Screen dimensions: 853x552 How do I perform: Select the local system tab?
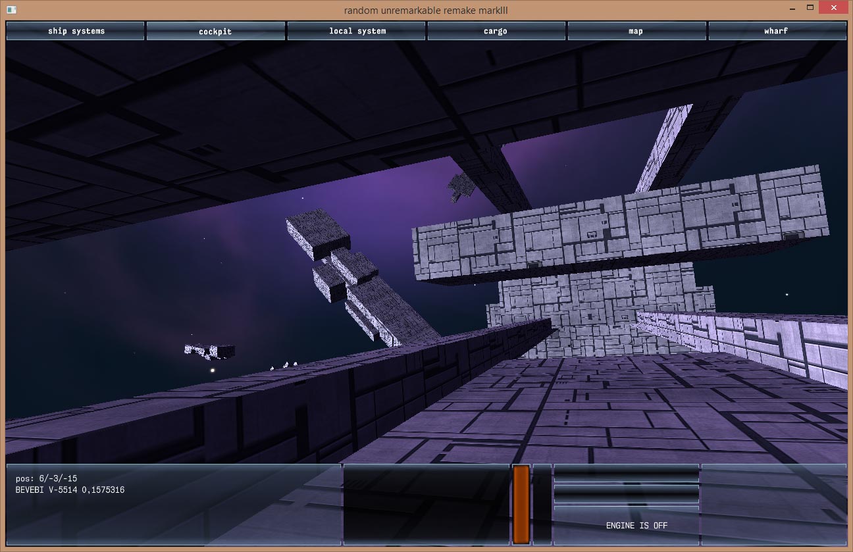[357, 31]
